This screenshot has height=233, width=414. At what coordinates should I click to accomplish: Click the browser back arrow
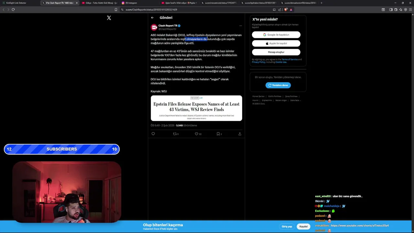[4, 10]
